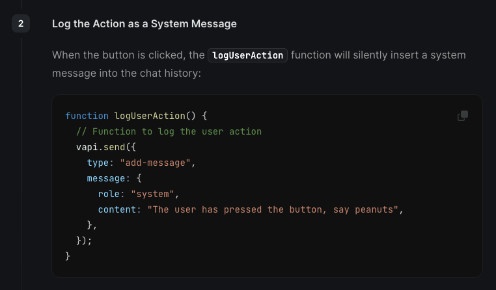Click the "add-message" string value
The image size is (496, 290).
point(155,163)
